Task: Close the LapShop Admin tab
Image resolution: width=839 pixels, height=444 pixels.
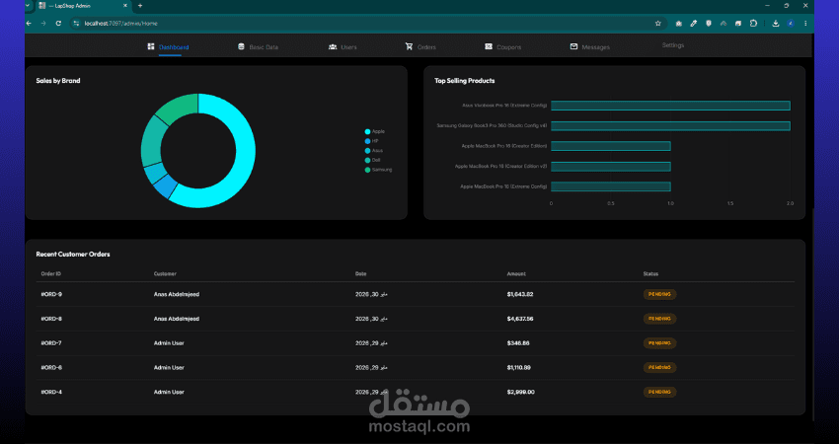Action: (x=125, y=6)
